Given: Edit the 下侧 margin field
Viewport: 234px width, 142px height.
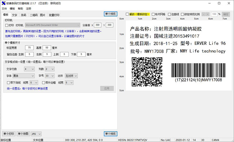Looking at the screenshot, I should pyautogui.click(x=81, y=54).
